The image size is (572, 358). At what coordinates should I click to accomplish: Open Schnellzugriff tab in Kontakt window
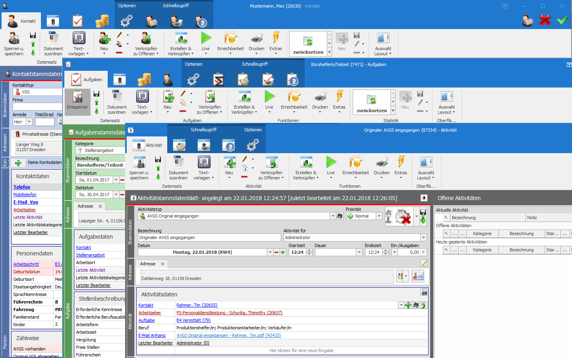[x=176, y=6]
